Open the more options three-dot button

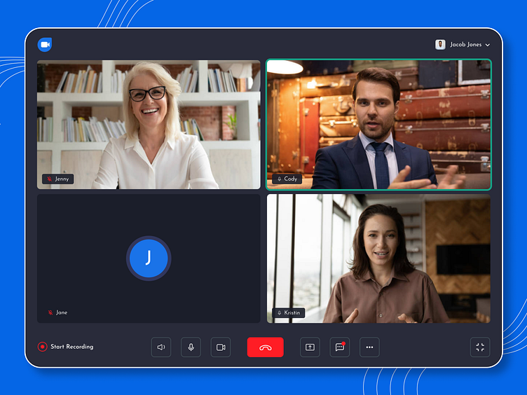click(370, 347)
